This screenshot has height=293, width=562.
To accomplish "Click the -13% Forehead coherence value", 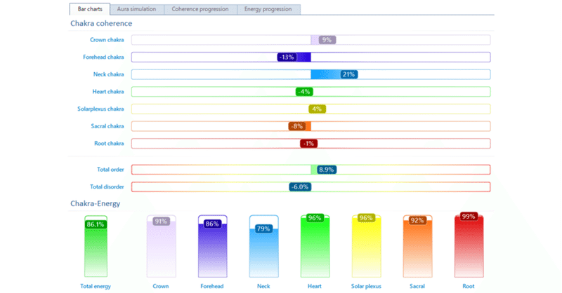I will point(287,57).
